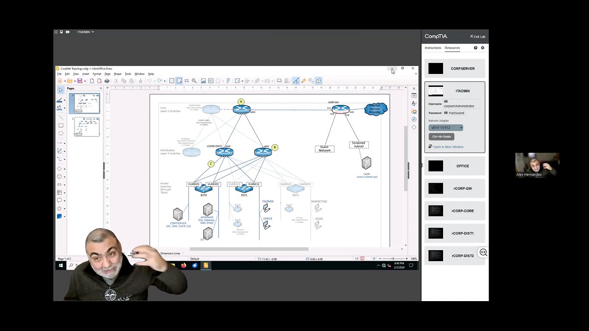Switch to the Instructions tab
This screenshot has height=331, width=589.
[x=433, y=48]
